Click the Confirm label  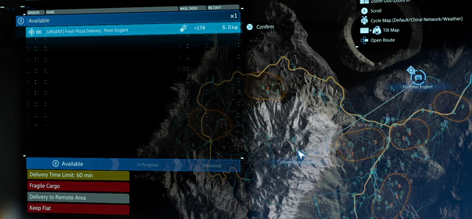[x=265, y=27]
